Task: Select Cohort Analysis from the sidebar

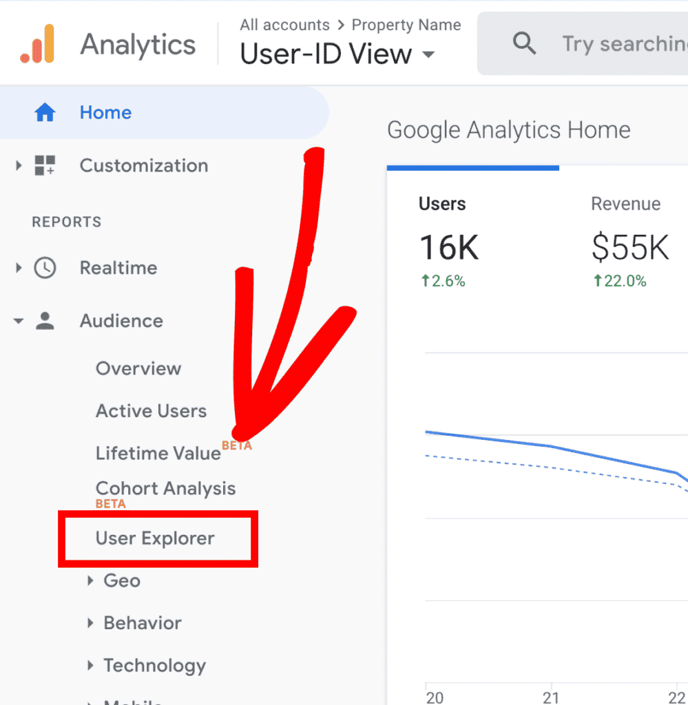Action: click(x=165, y=488)
